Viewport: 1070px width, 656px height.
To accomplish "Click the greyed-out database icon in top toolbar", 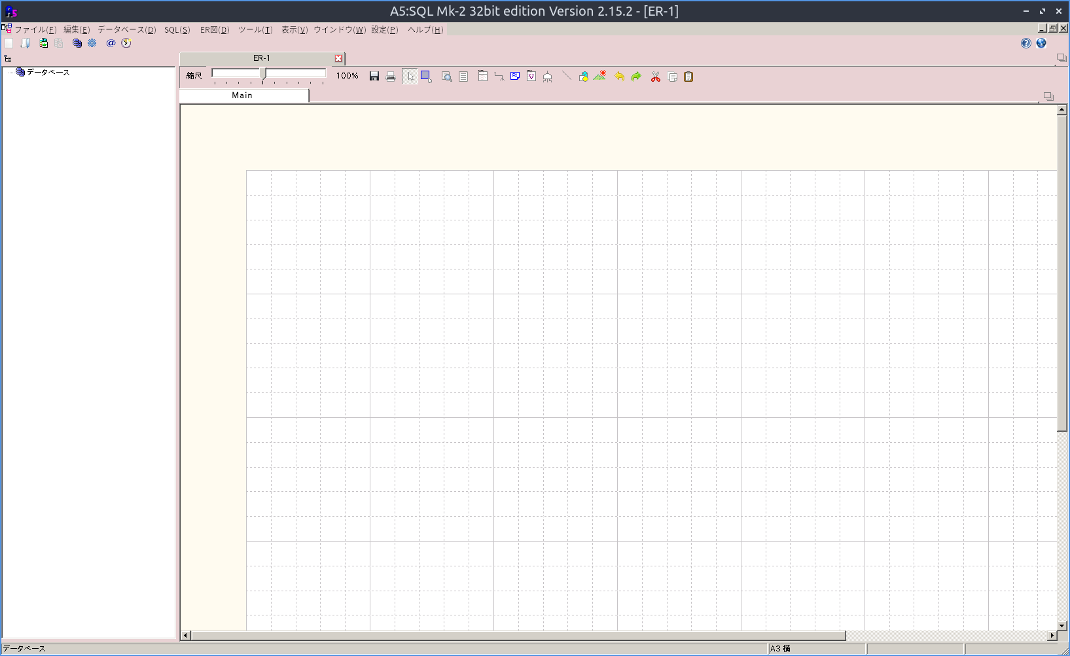I will (x=59, y=43).
